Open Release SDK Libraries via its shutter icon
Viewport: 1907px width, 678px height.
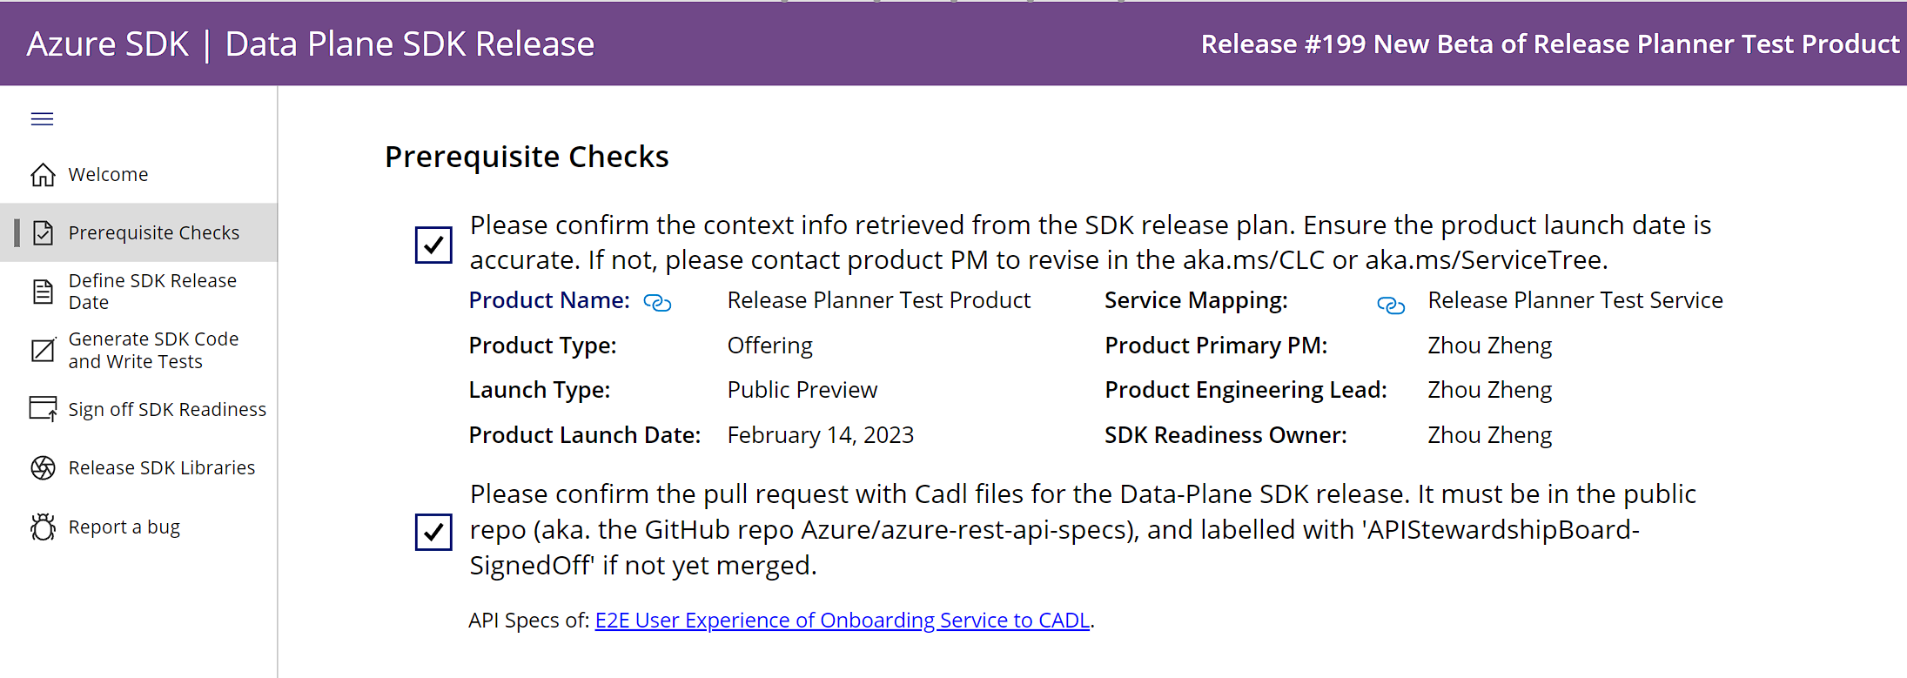(43, 467)
